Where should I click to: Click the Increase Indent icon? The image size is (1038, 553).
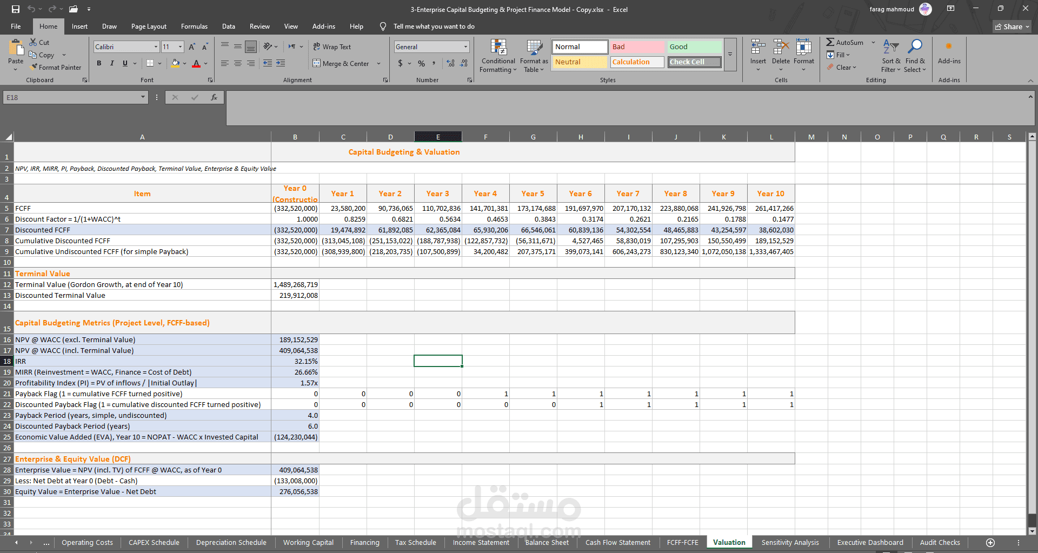click(x=281, y=63)
